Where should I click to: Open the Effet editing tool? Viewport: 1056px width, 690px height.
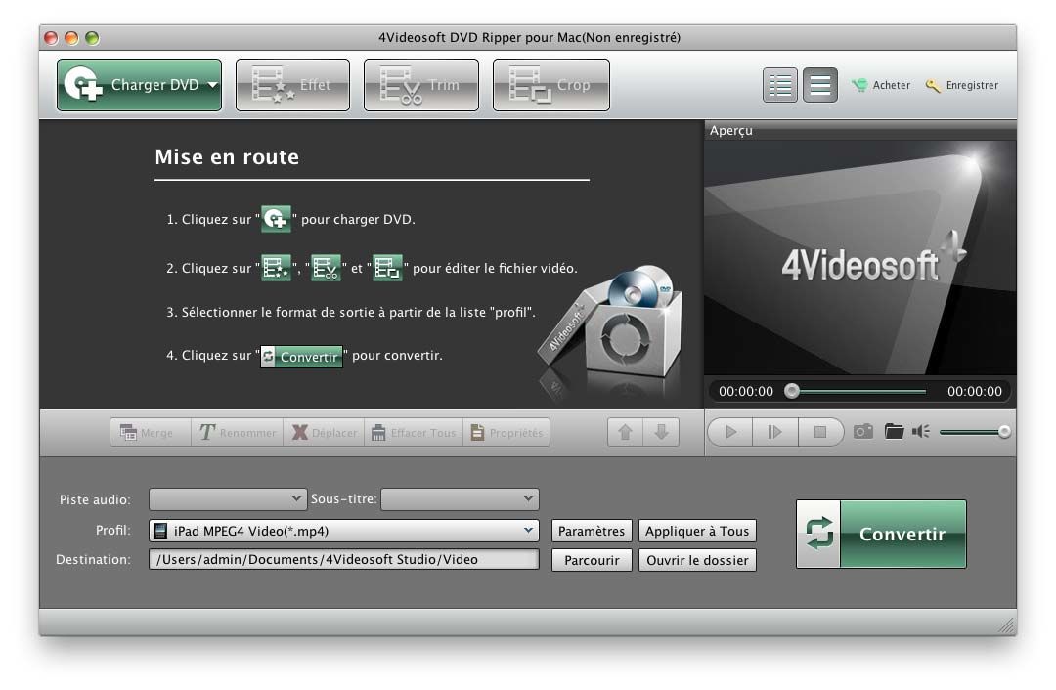292,85
